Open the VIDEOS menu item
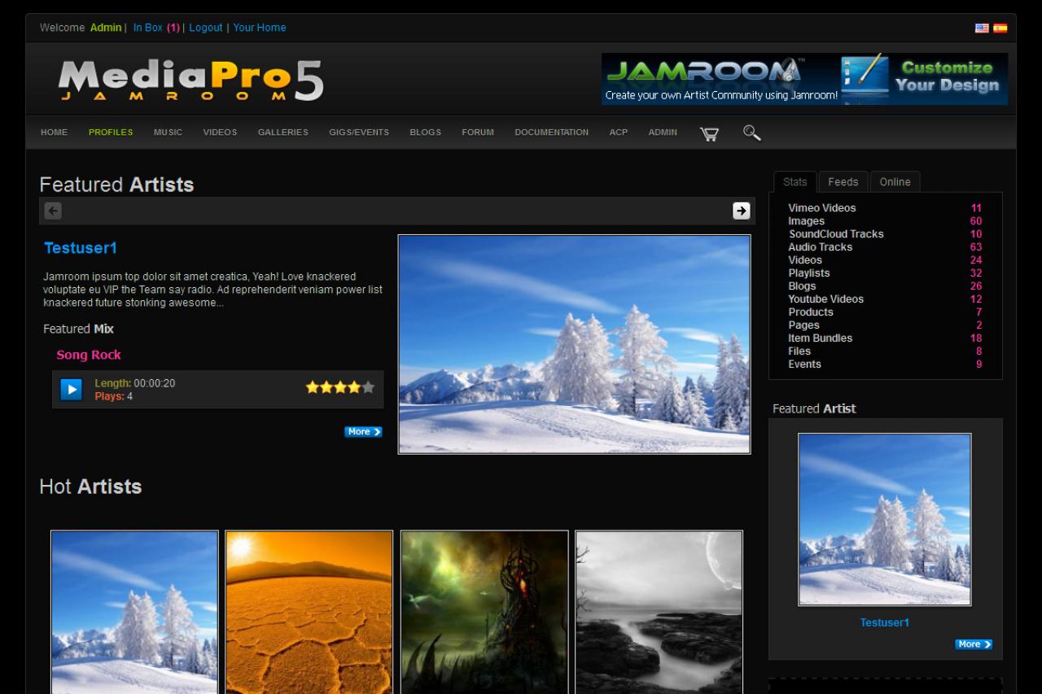Viewport: 1042px width, 694px height. pos(220,133)
